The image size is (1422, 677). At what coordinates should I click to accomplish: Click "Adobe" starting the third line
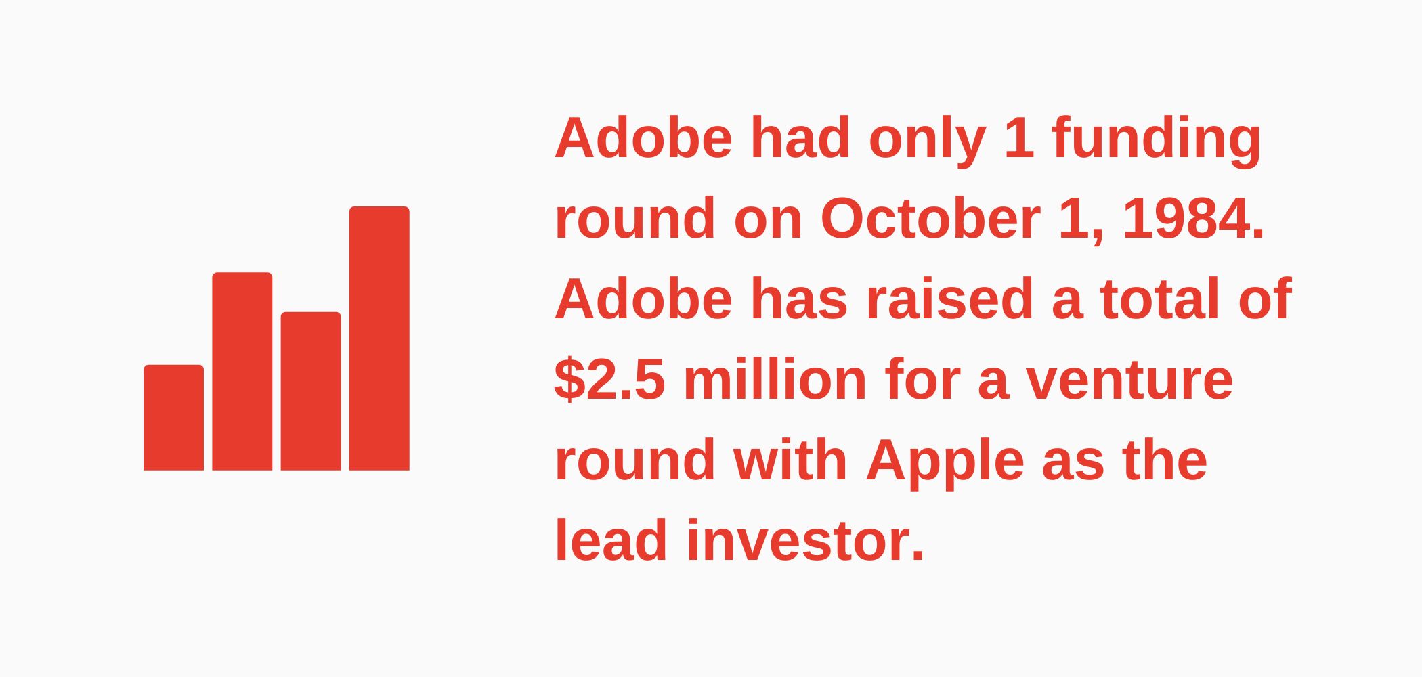643,299
